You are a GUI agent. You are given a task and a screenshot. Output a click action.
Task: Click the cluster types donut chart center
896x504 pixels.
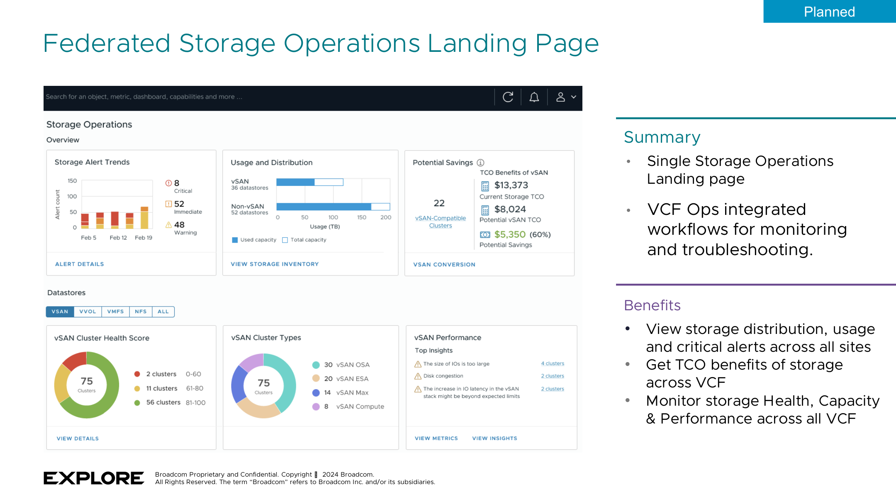(263, 386)
